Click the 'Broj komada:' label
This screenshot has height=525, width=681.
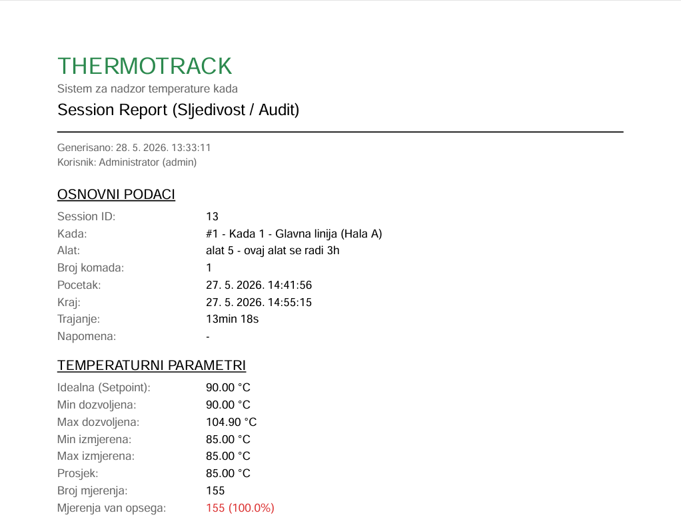91,268
